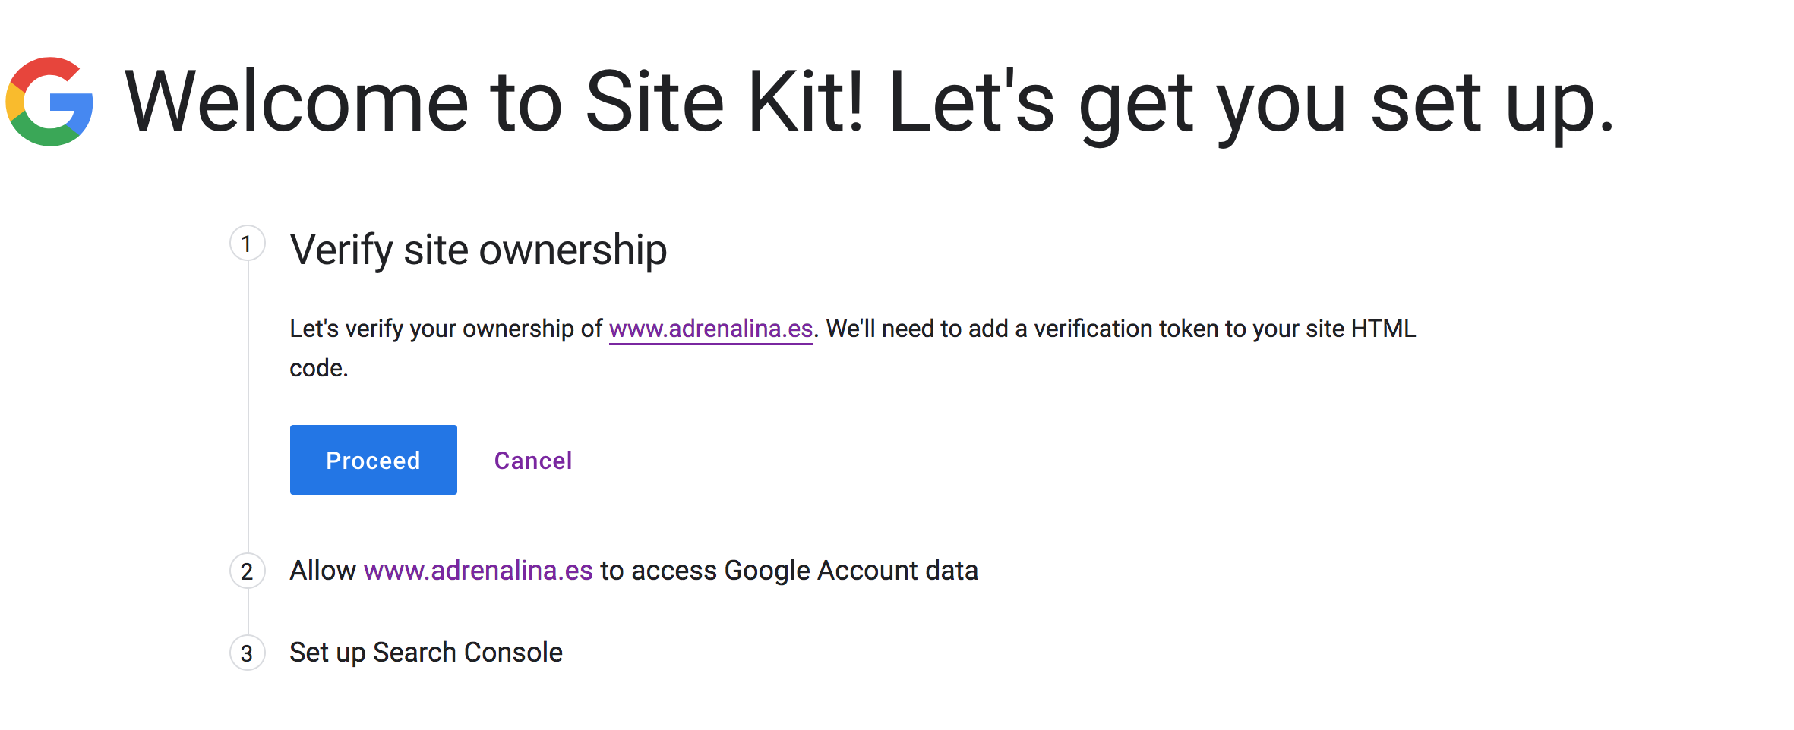Viewport: 1794px width, 730px height.
Task: Click the word code. ending the paragraph
Action: click(x=319, y=368)
